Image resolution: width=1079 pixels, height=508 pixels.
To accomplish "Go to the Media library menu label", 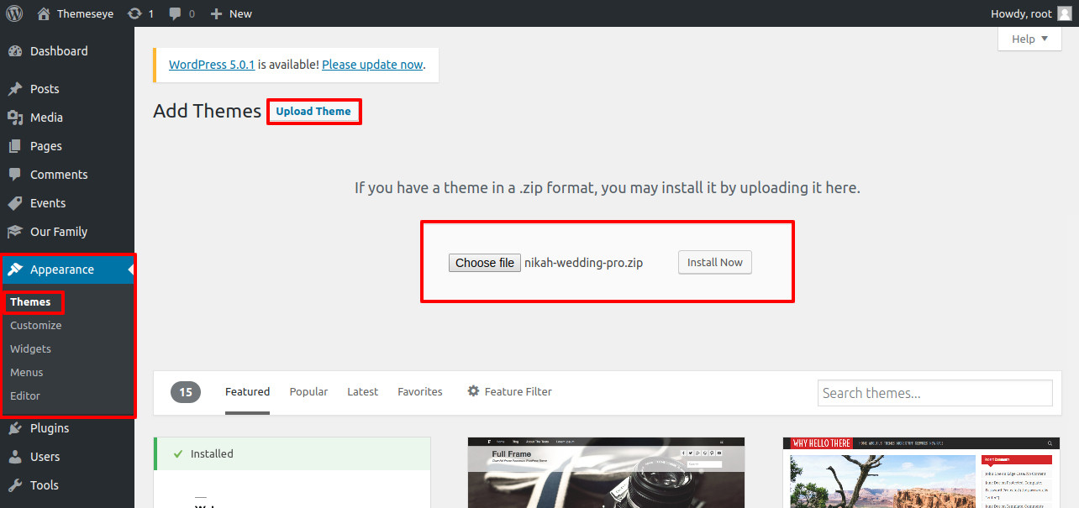I will 46,118.
